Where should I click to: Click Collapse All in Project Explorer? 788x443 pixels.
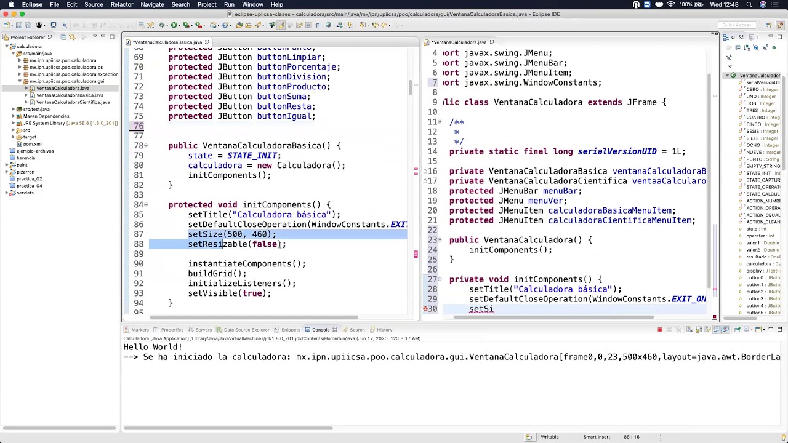pyautogui.click(x=63, y=37)
